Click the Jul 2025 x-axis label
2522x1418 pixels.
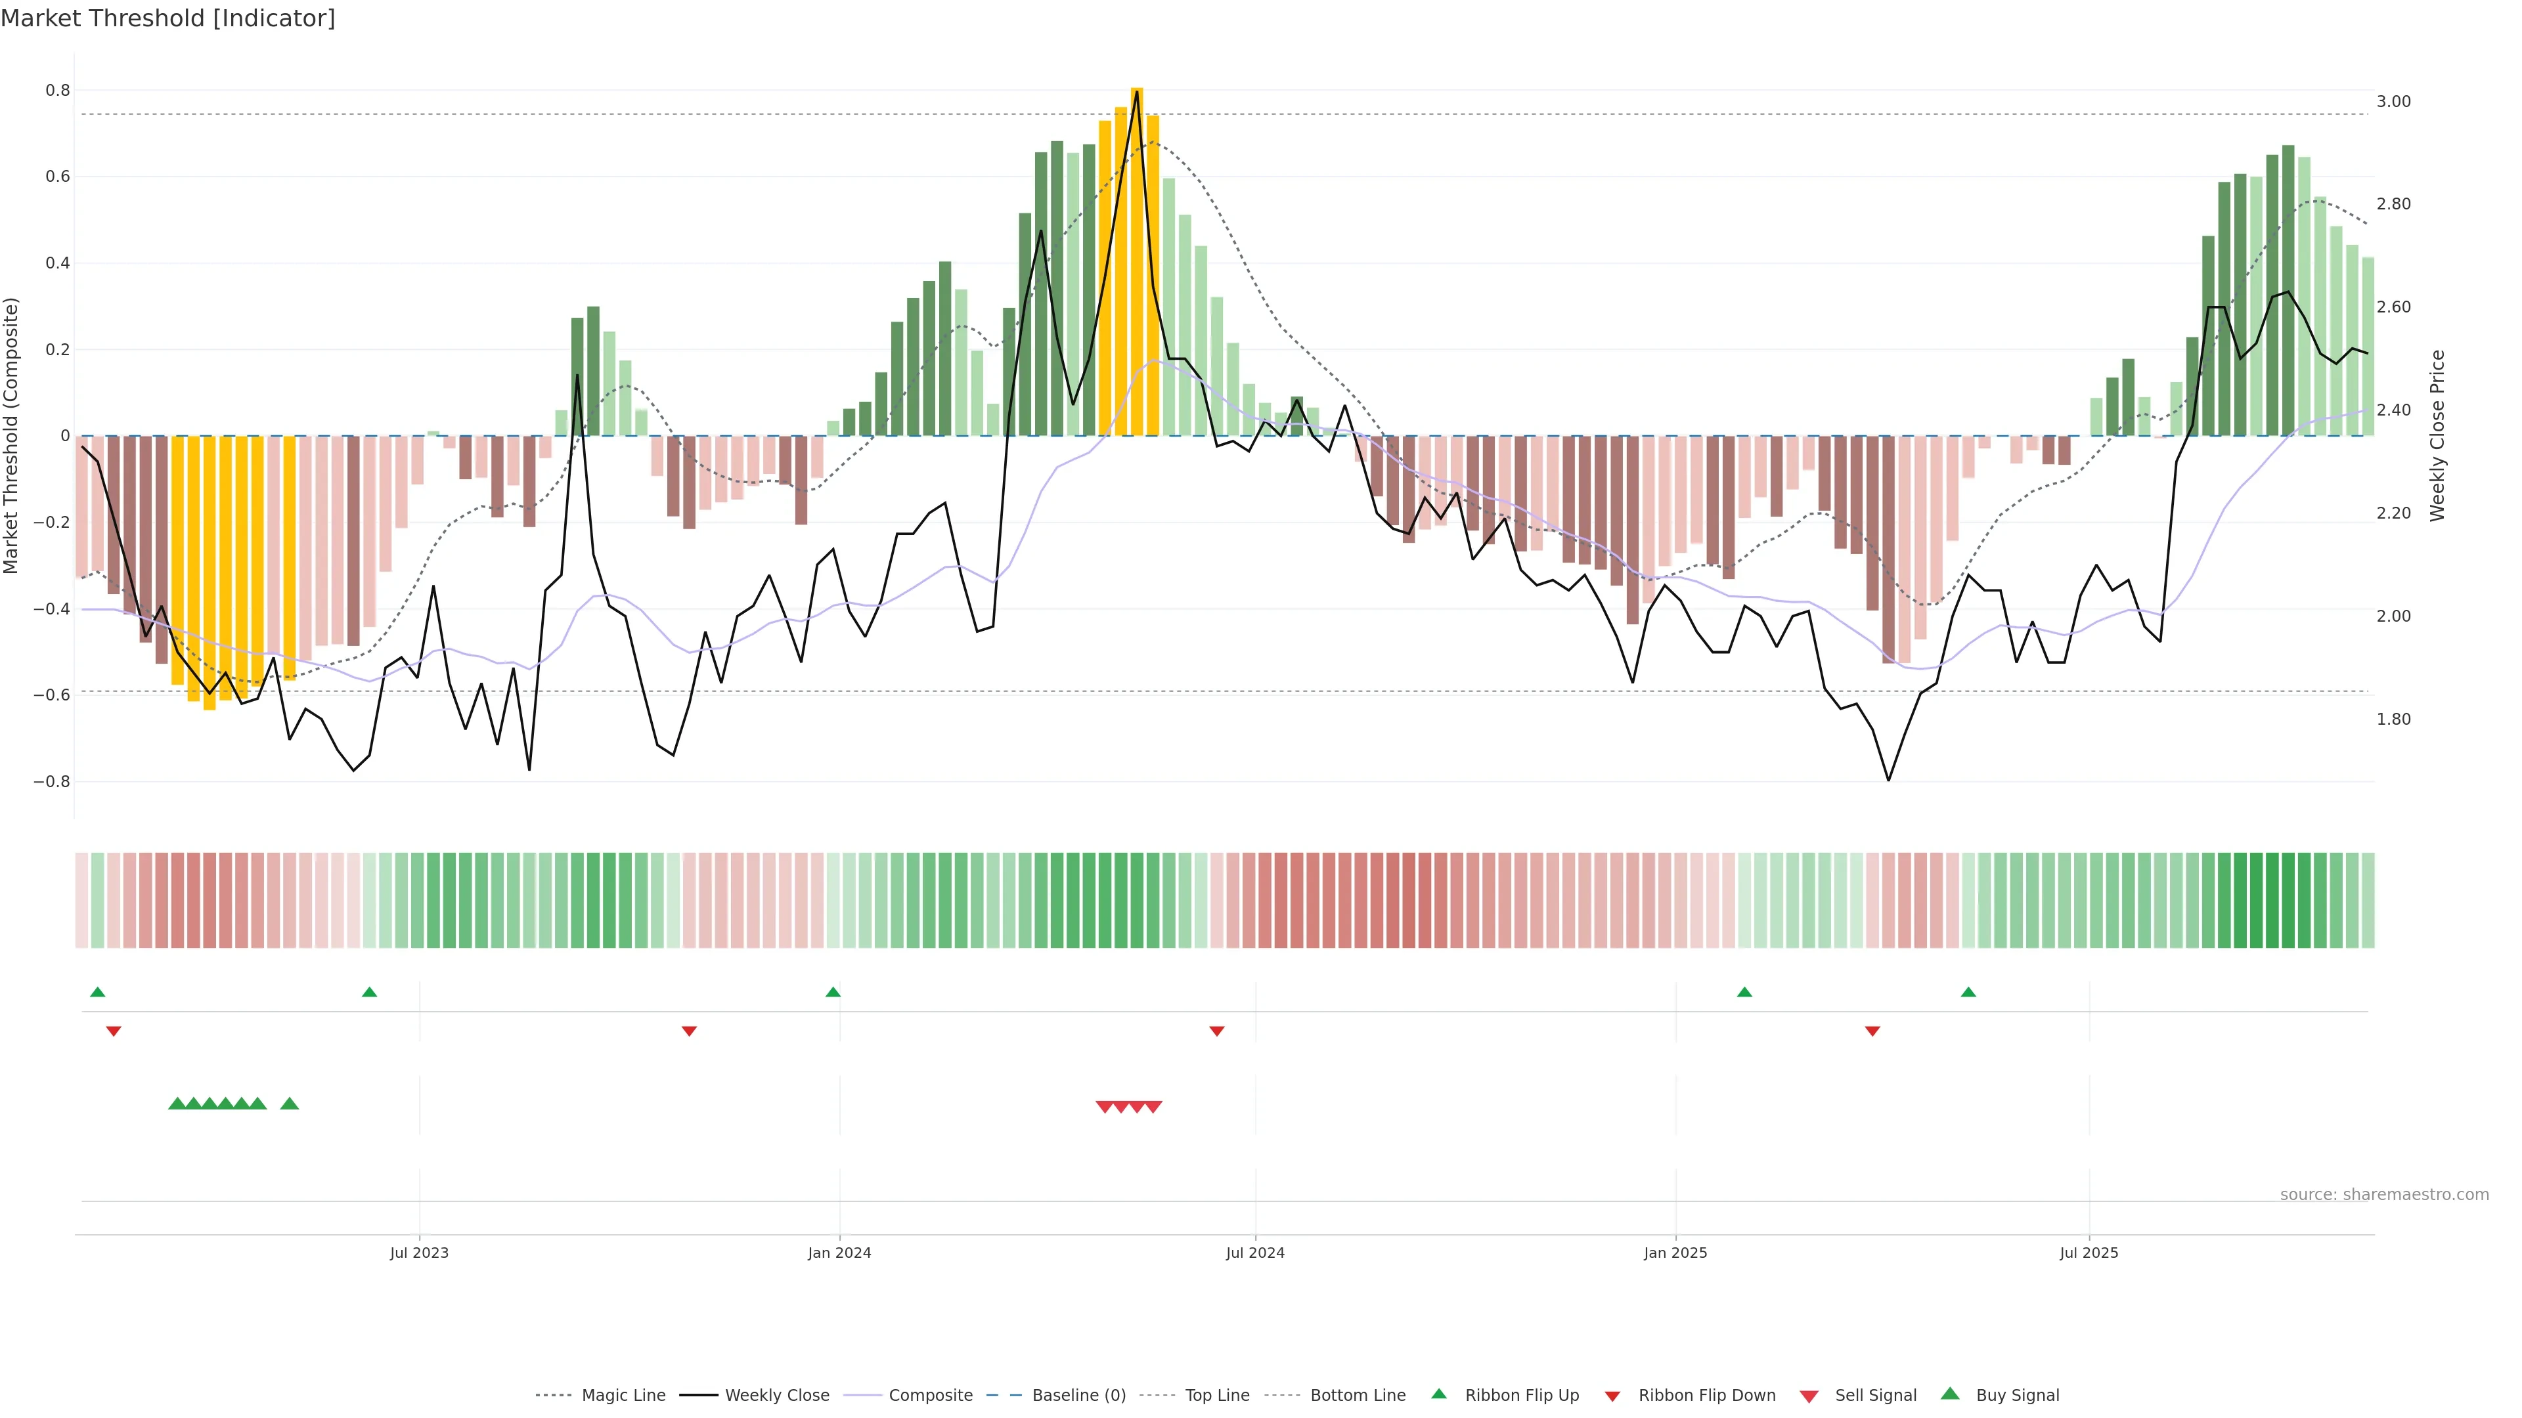2089,1253
